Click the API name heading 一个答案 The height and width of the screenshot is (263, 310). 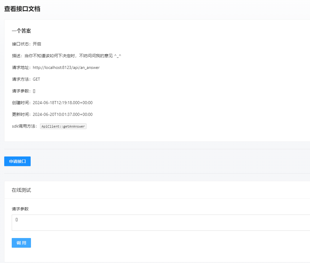click(21, 31)
